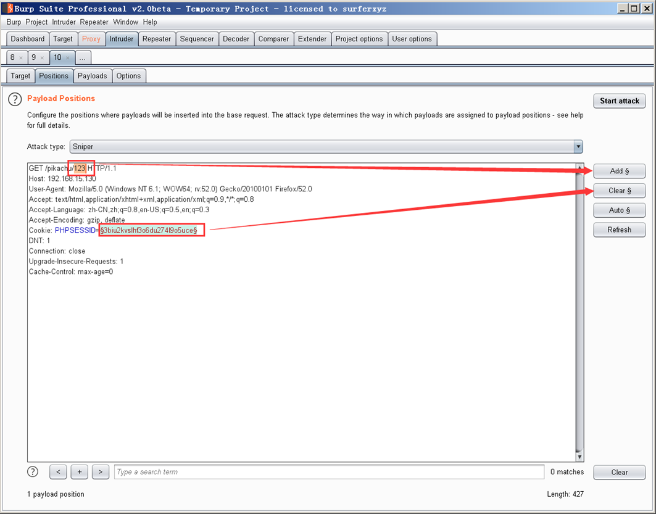
Task: Click the Accept: text/html header line
Action: pyautogui.click(x=141, y=199)
